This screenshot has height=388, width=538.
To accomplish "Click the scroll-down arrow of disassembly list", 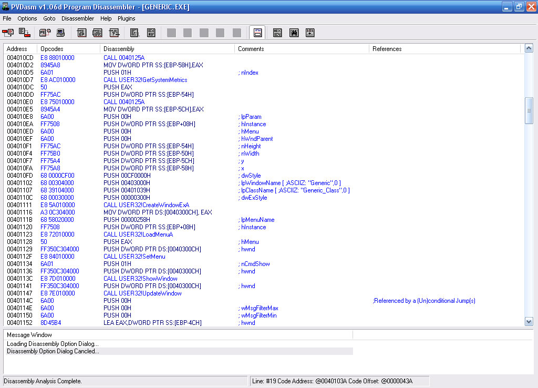I will click(529, 321).
